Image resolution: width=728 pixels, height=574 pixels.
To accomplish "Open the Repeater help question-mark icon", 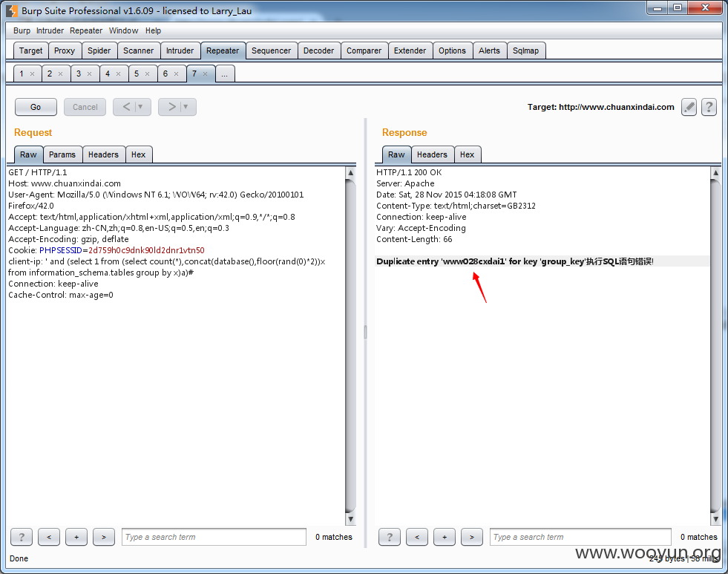I will coord(709,107).
